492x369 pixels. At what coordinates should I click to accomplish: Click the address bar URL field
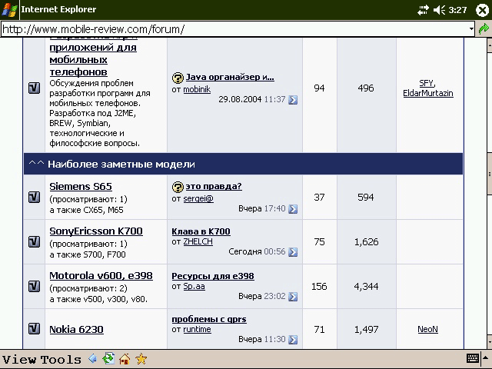[234, 29]
